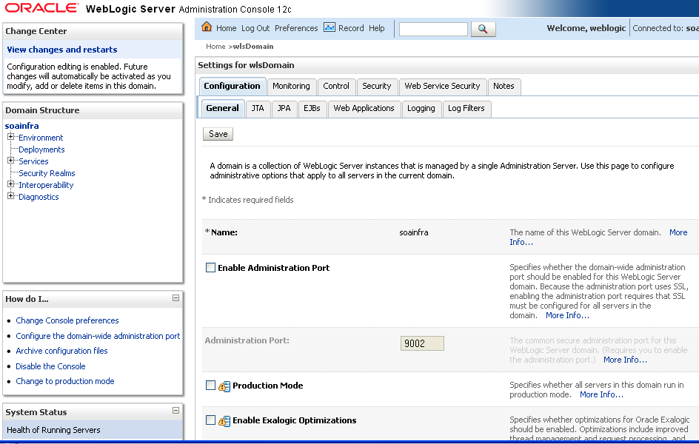Image resolution: width=699 pixels, height=444 pixels.
Task: Click the Log Out link
Action: click(x=255, y=28)
